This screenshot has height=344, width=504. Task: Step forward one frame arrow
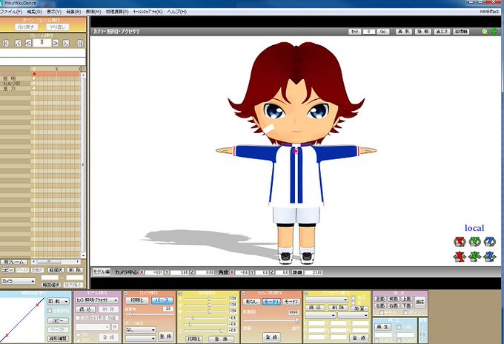point(56,43)
